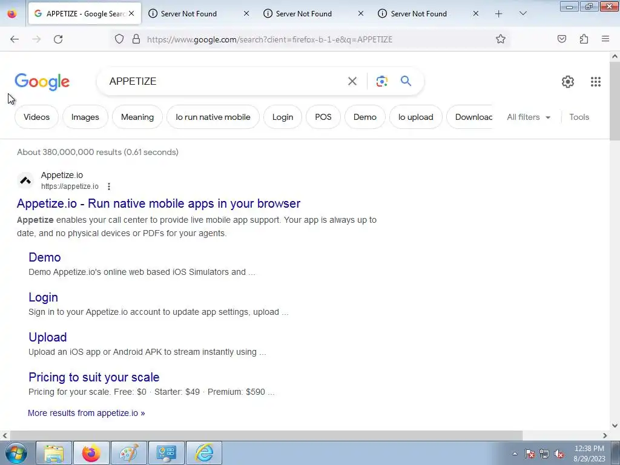Open Google apps grid icon
This screenshot has height=465, width=620.
coord(596,82)
